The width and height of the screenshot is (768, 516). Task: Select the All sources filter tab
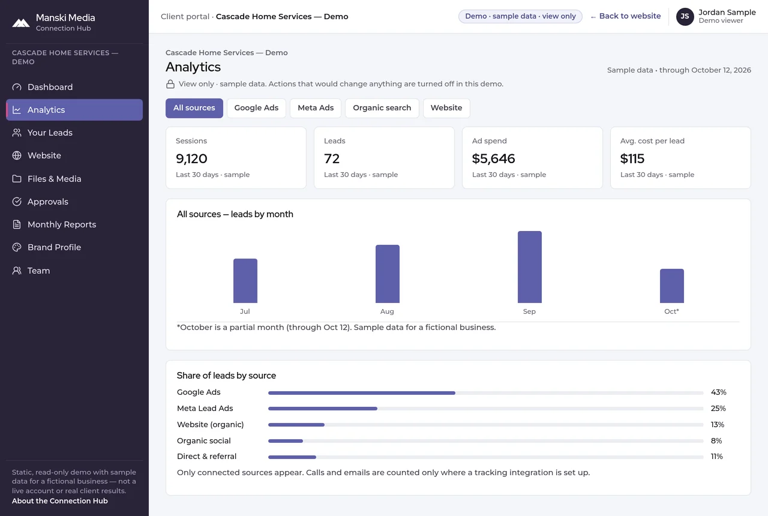click(x=194, y=108)
